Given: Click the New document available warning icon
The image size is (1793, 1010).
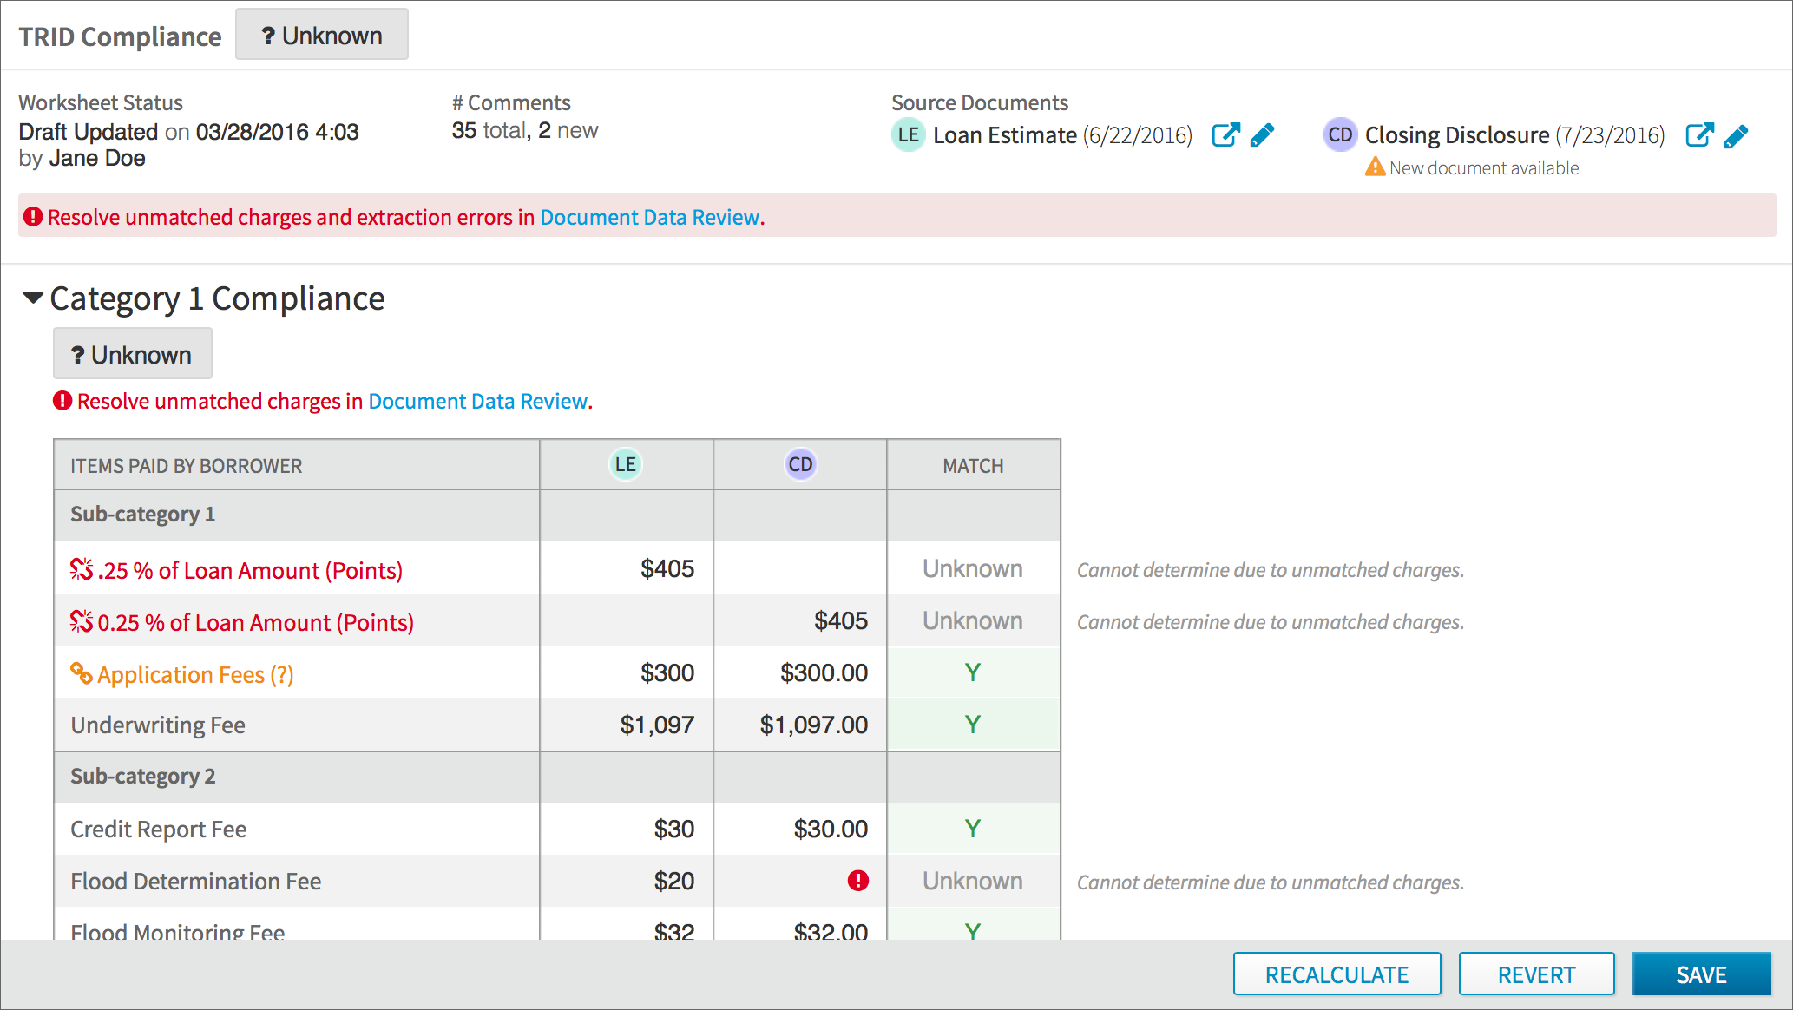Looking at the screenshot, I should tap(1375, 167).
